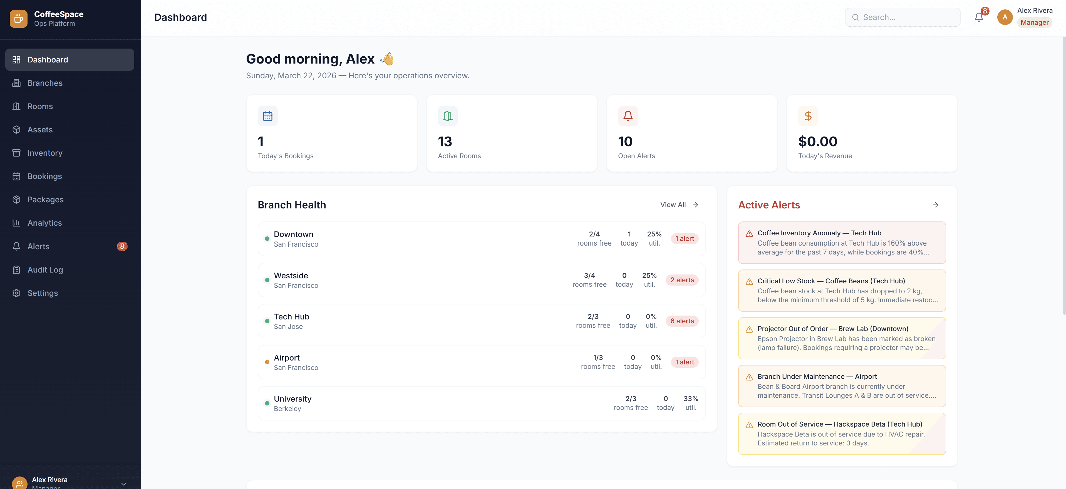
Task: Open the Rooms section from the sidebar icon
Action: click(17, 106)
